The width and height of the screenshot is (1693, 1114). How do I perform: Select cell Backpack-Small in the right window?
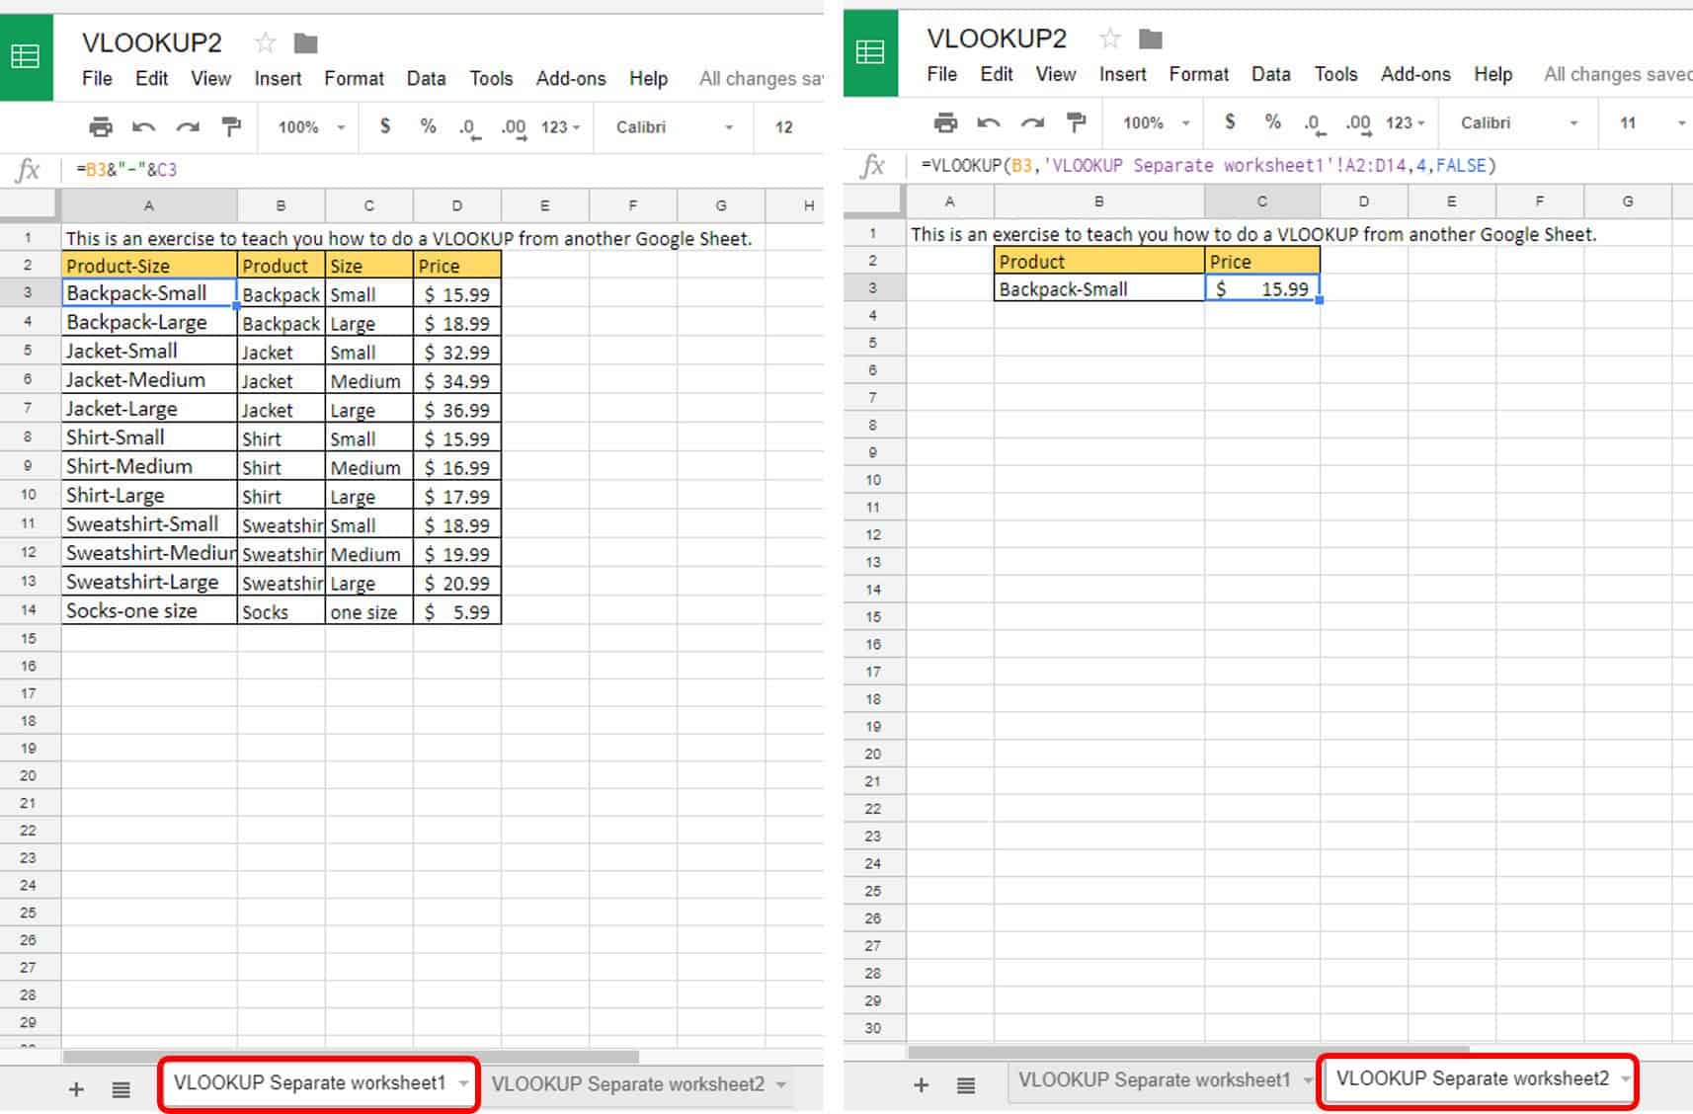pyautogui.click(x=1099, y=288)
